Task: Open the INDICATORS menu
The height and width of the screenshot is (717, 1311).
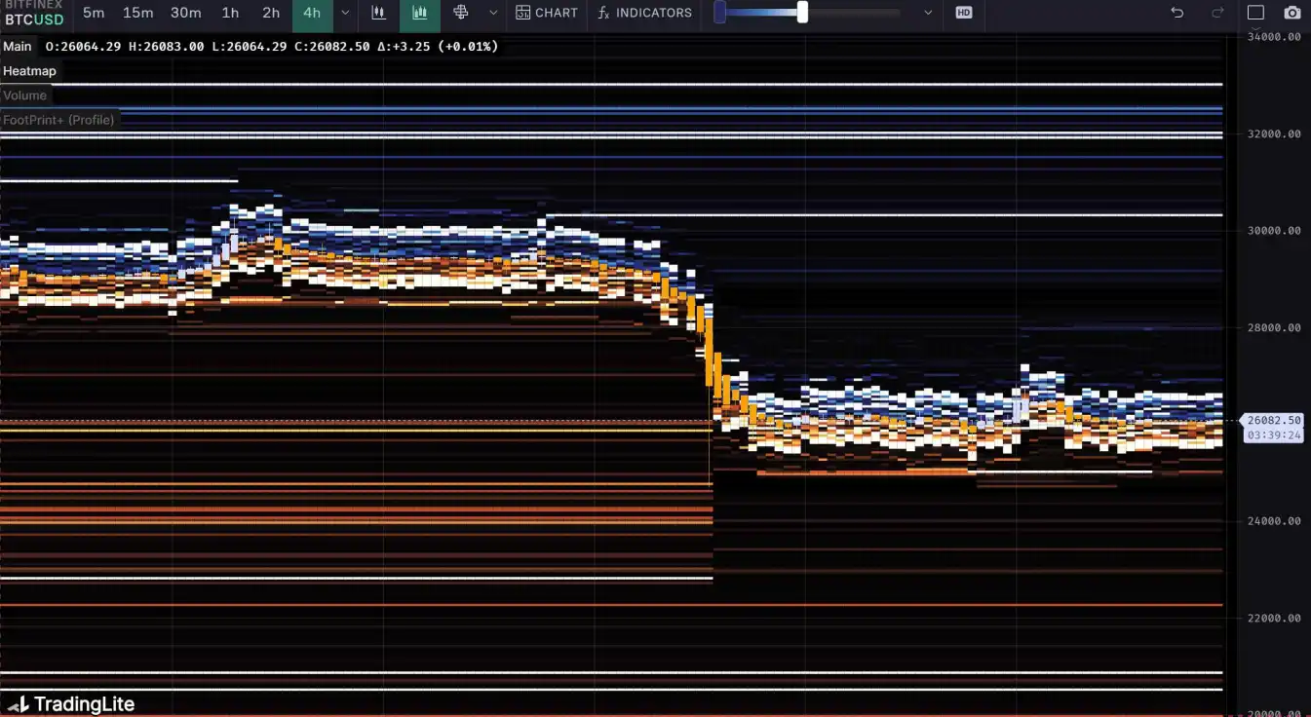Action: pyautogui.click(x=645, y=13)
